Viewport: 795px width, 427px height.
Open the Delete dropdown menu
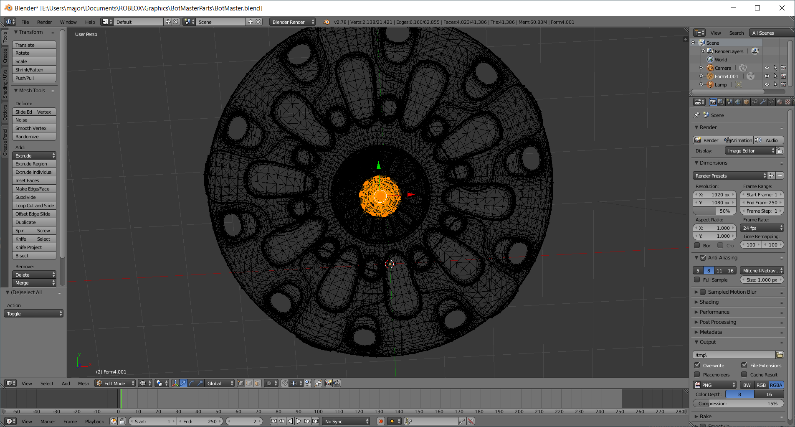pos(34,274)
